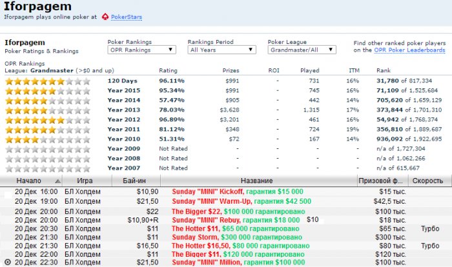Screen dimensions: 452x267
Task: Click the Rank column heading
Action: coord(384,70)
